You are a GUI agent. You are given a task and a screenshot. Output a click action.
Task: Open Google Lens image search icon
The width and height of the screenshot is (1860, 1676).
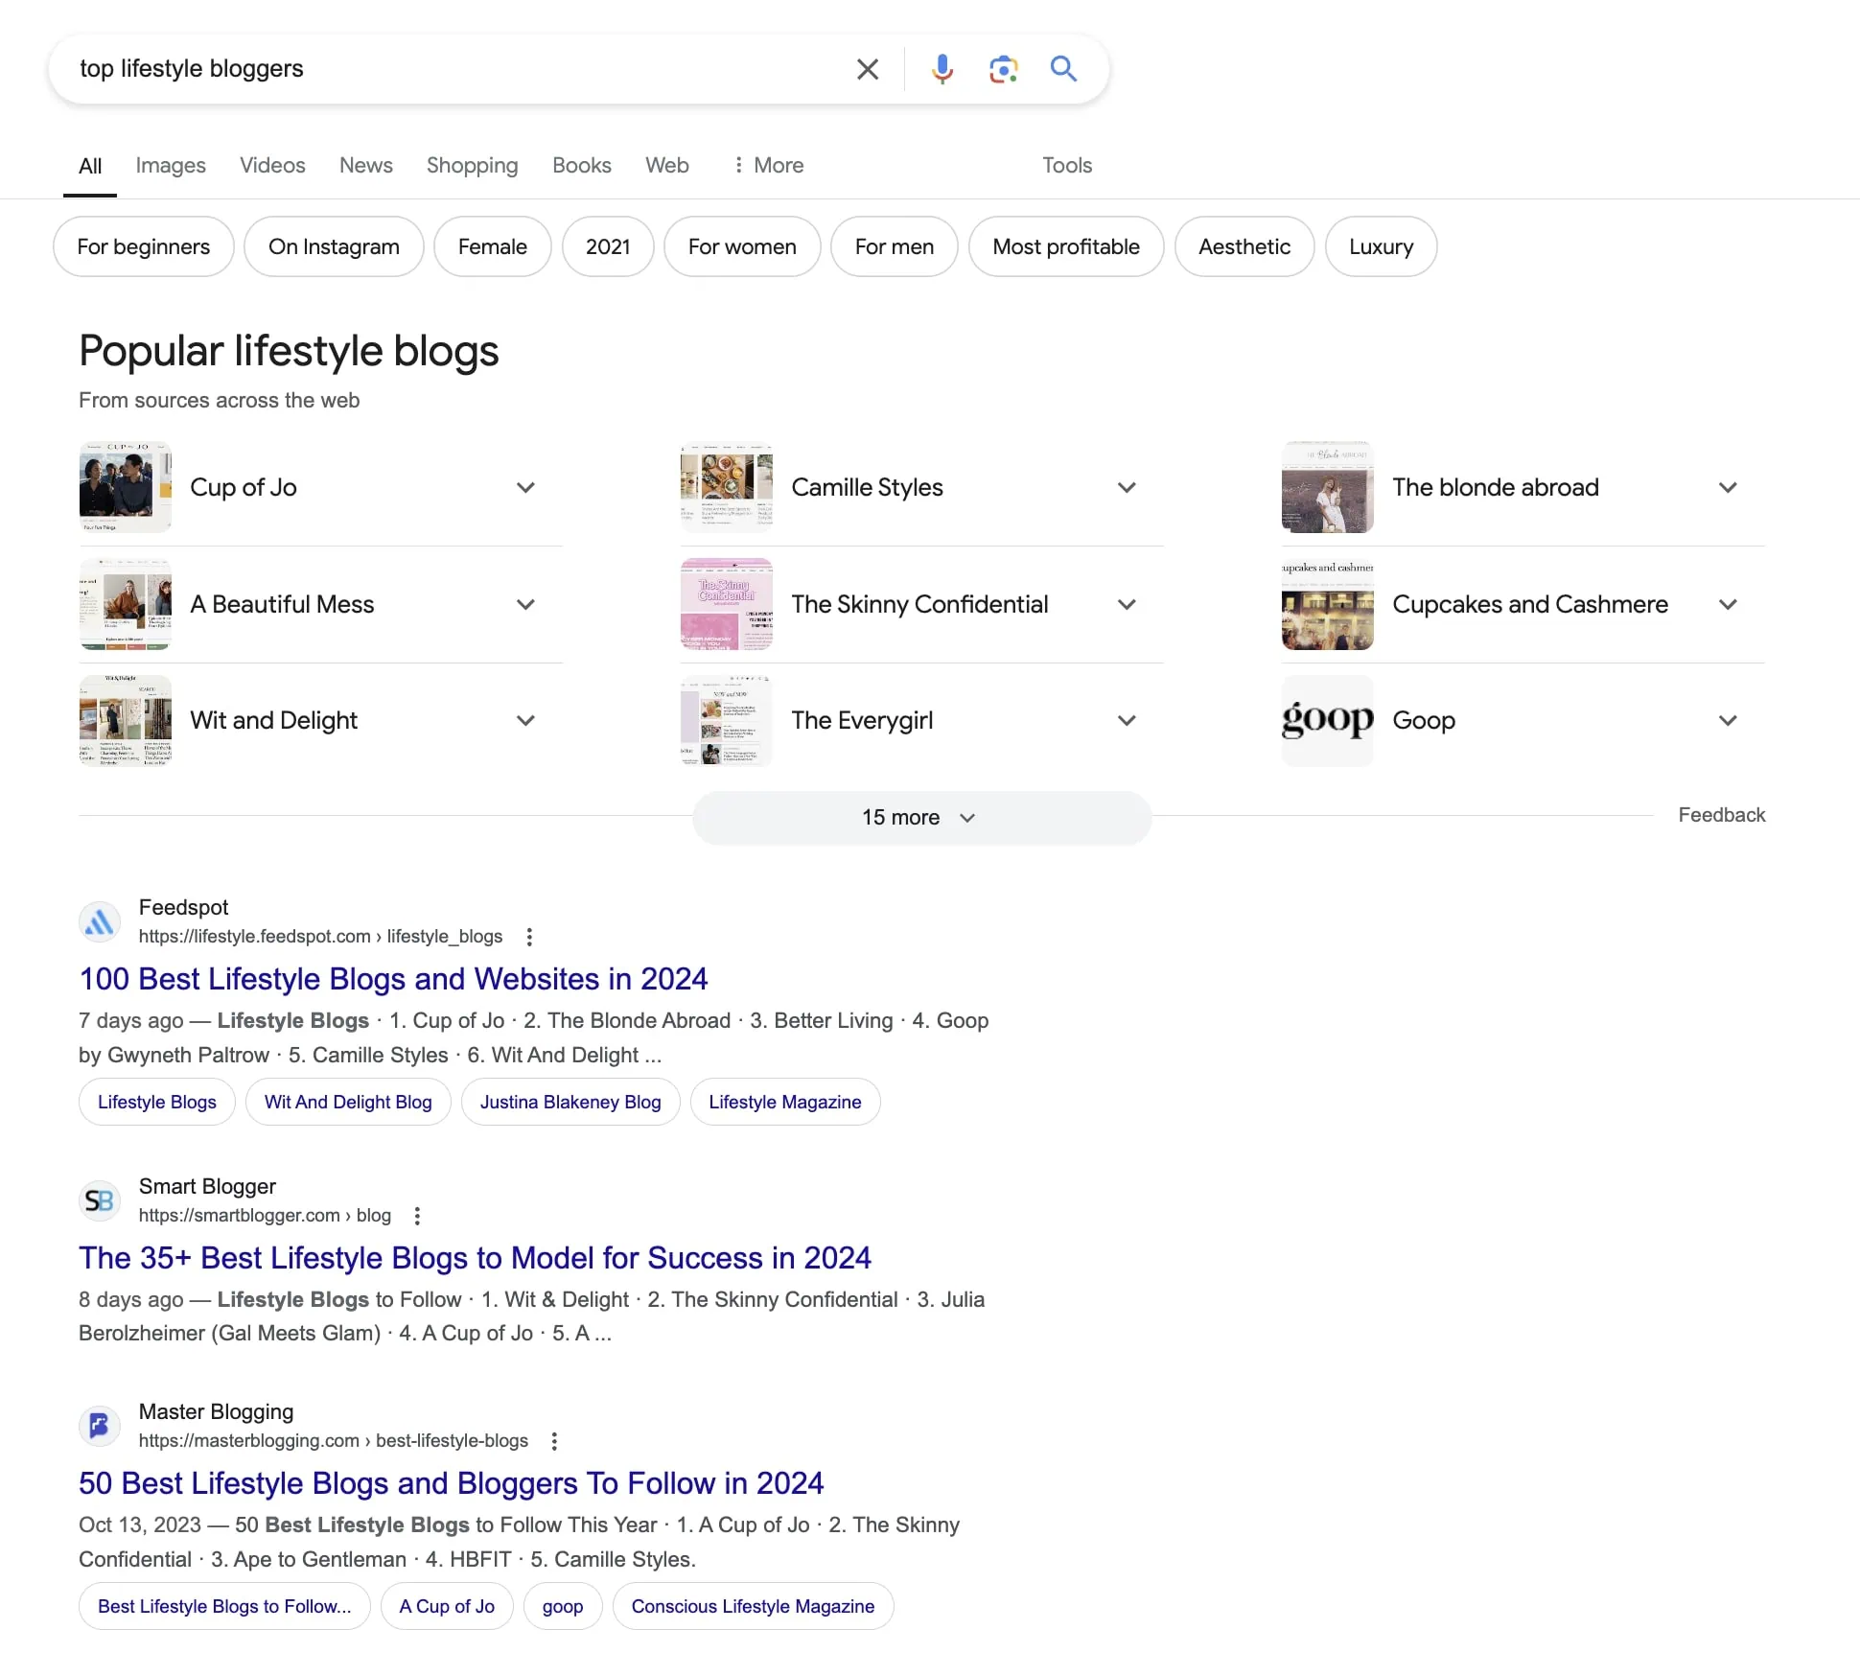click(1003, 69)
